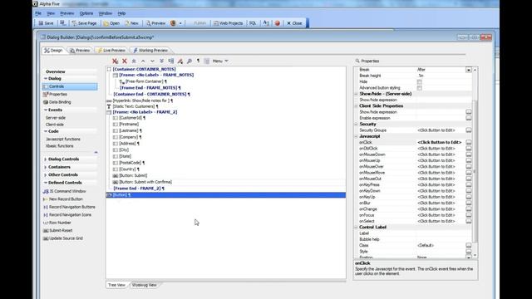Open Web Projects from toolbar
The width and height of the screenshot is (532, 299).
pos(229,23)
